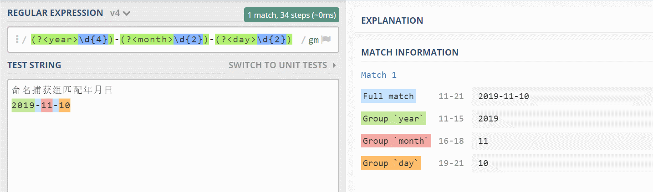Image resolution: width=653 pixels, height=192 pixels.
Task: Switch to unit tests mode
Action: (278, 66)
